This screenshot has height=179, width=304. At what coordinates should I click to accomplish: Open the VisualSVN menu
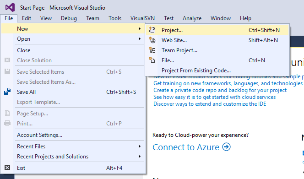(x=142, y=18)
